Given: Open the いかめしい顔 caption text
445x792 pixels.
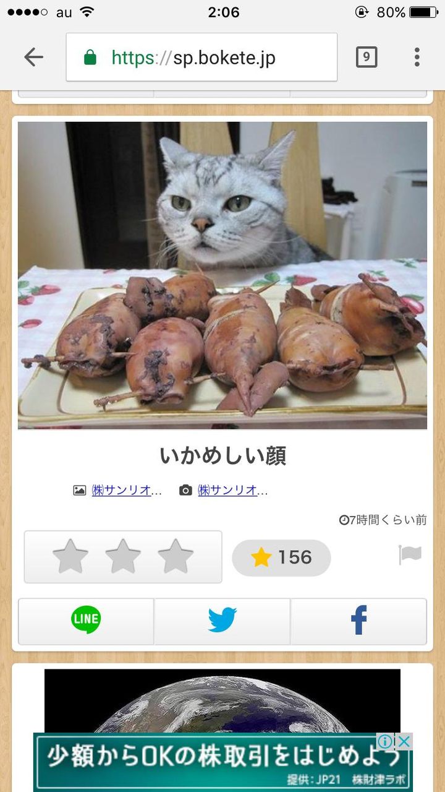Looking at the screenshot, I should 222,455.
